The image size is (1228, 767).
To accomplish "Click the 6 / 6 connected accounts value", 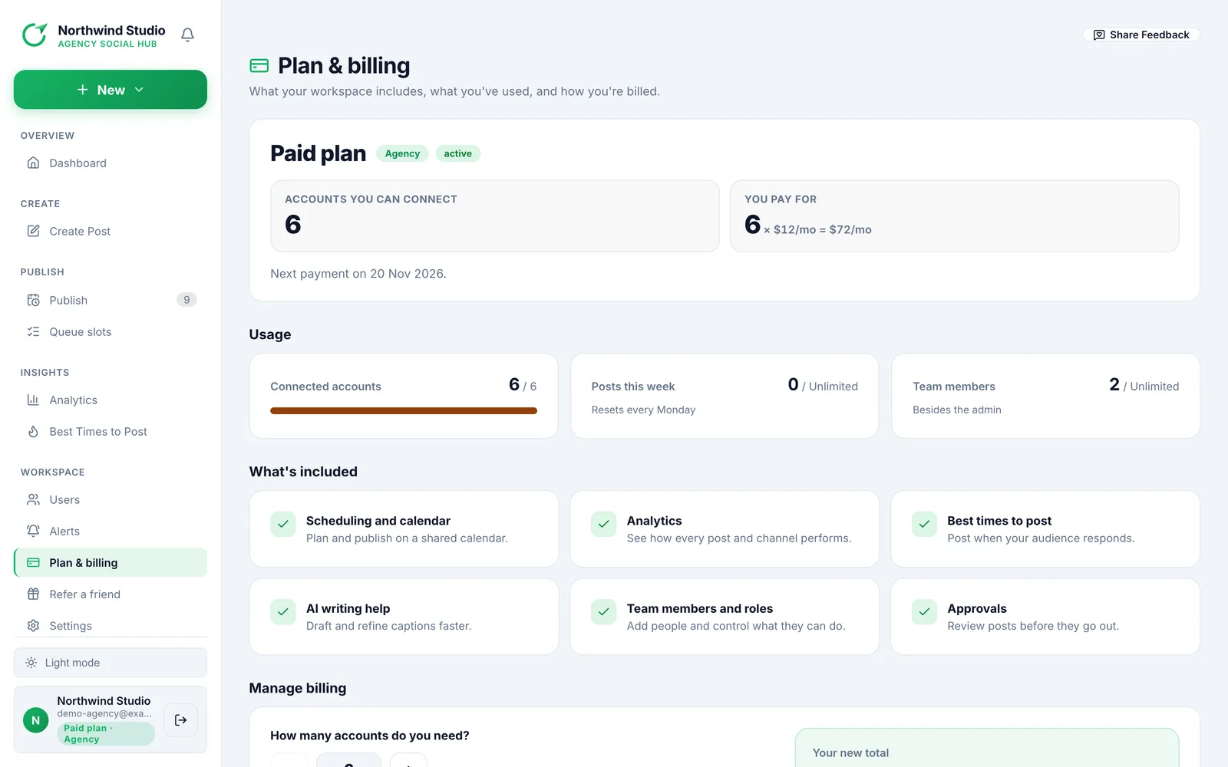I will pos(523,385).
